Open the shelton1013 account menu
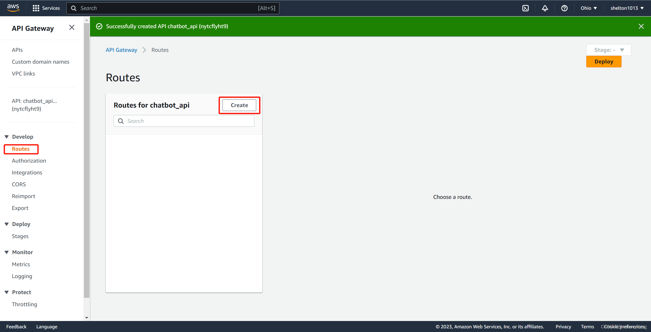The height and width of the screenshot is (332, 651). tap(627, 8)
